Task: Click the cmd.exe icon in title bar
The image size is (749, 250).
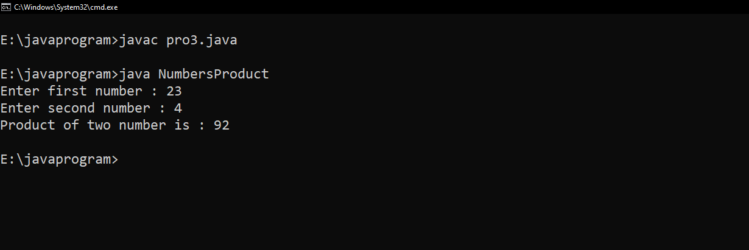Action: click(6, 7)
